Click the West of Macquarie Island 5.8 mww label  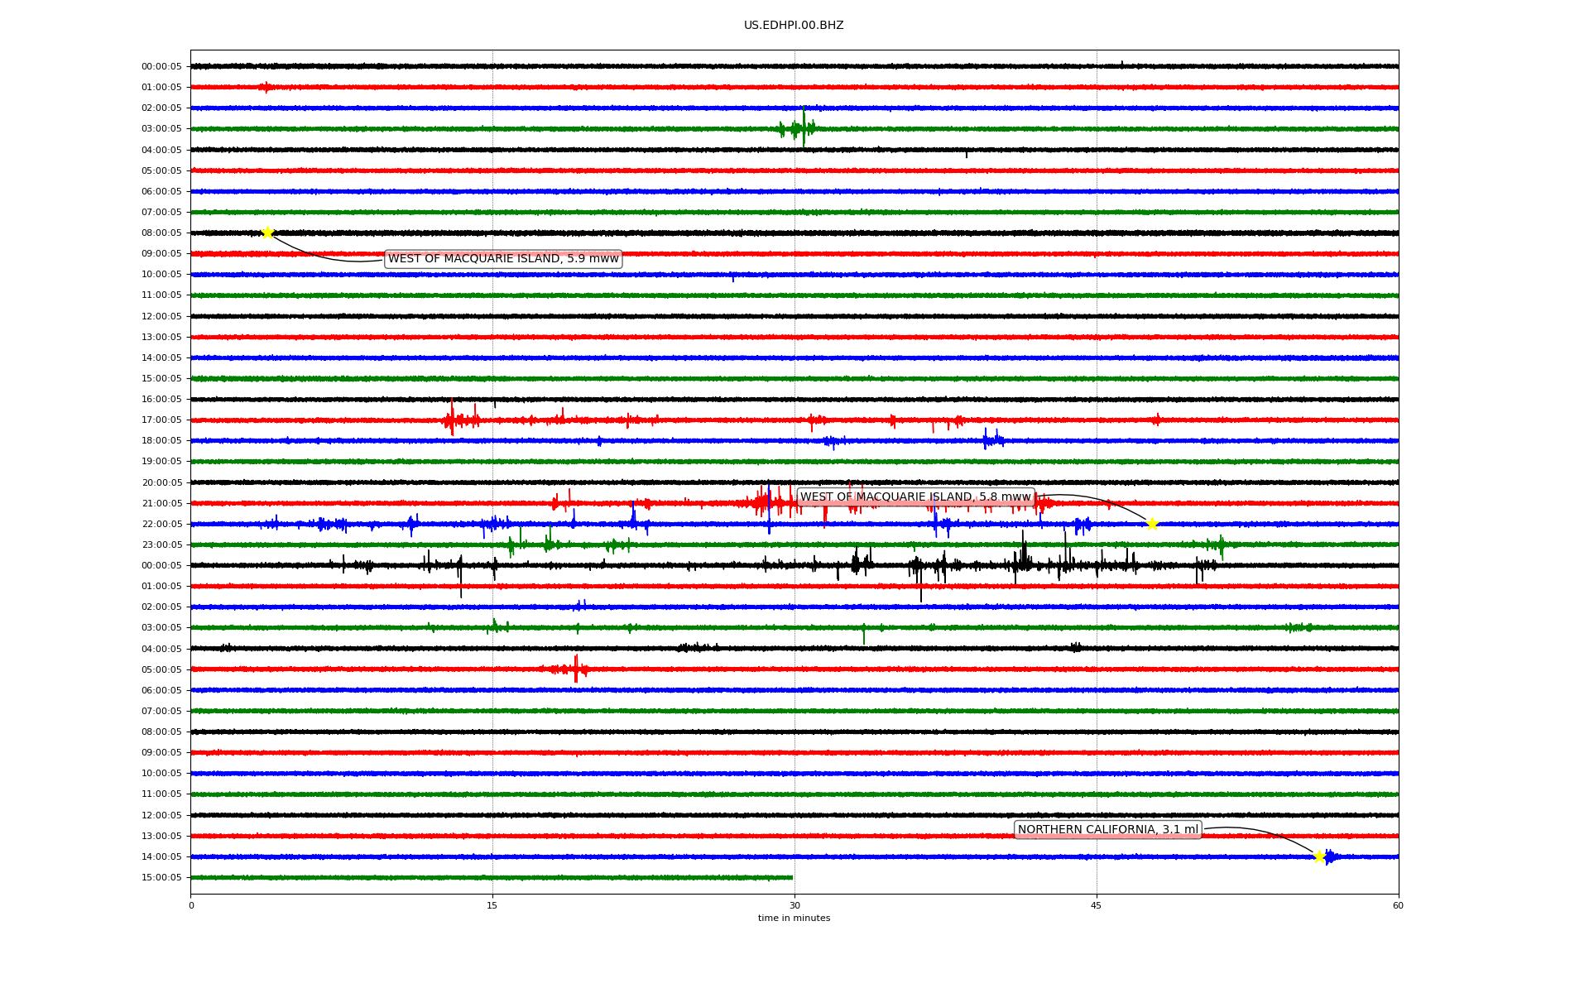(x=915, y=497)
